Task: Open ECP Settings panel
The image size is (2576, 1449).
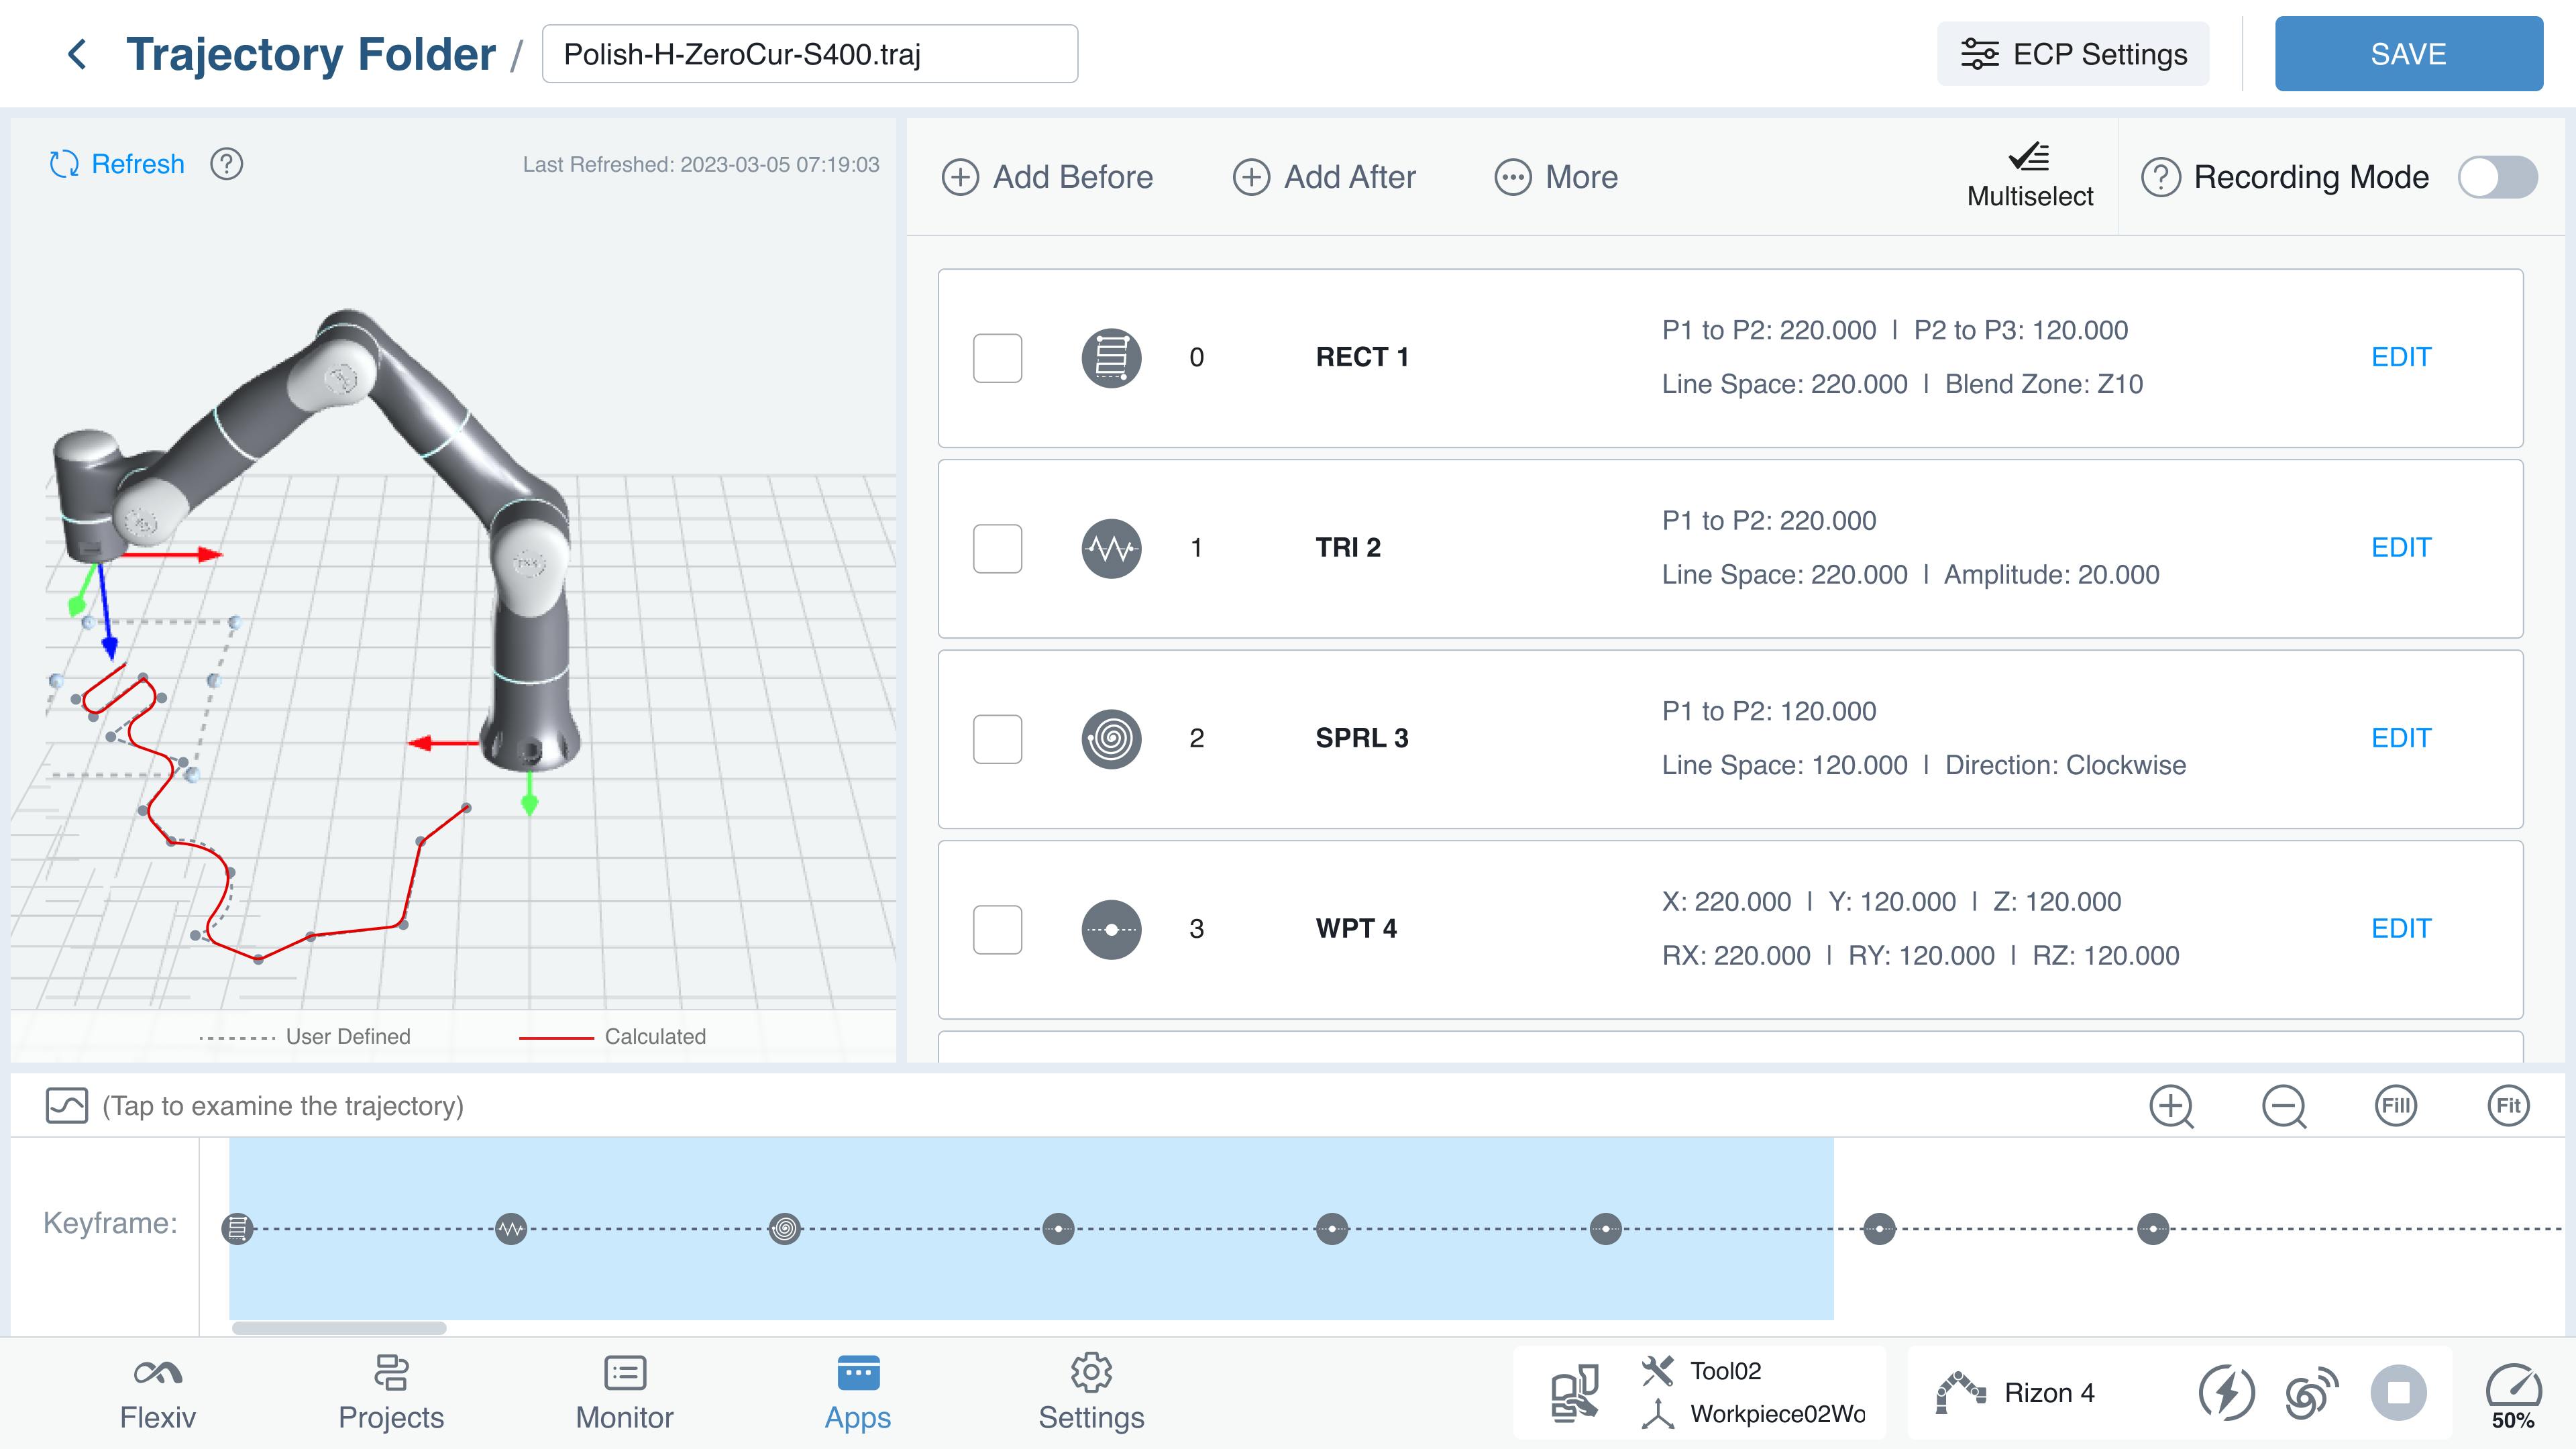Action: click(x=2073, y=54)
